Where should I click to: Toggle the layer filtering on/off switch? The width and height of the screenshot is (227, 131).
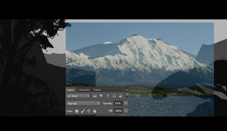(127, 95)
